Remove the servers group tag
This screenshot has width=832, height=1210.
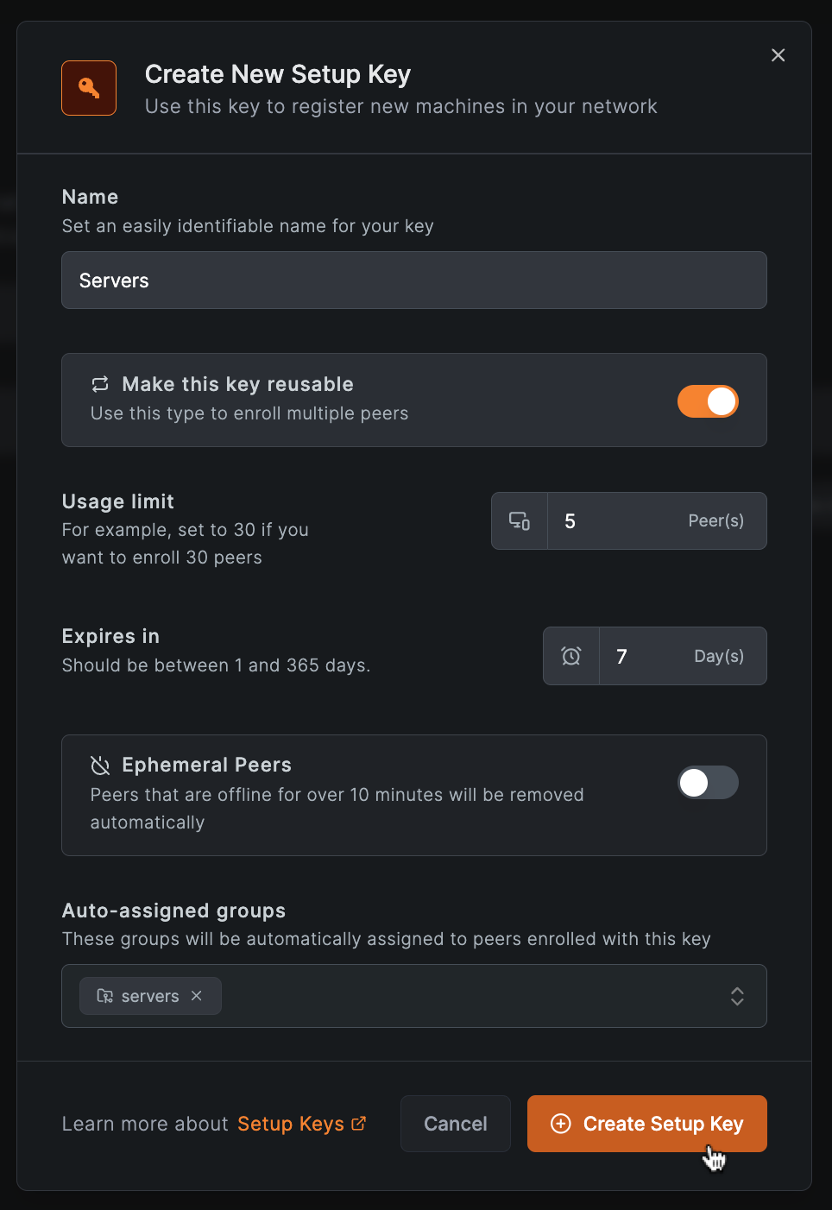(x=197, y=996)
